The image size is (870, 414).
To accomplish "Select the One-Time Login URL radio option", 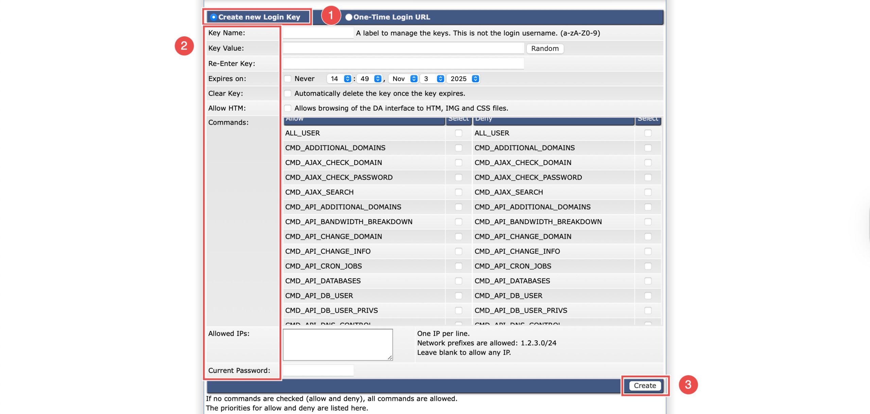I will [x=349, y=17].
